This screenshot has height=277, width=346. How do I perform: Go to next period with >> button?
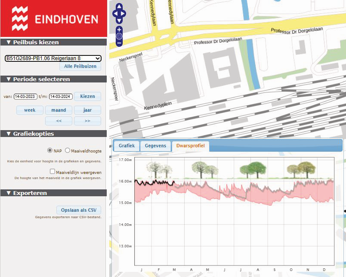[x=88, y=121]
